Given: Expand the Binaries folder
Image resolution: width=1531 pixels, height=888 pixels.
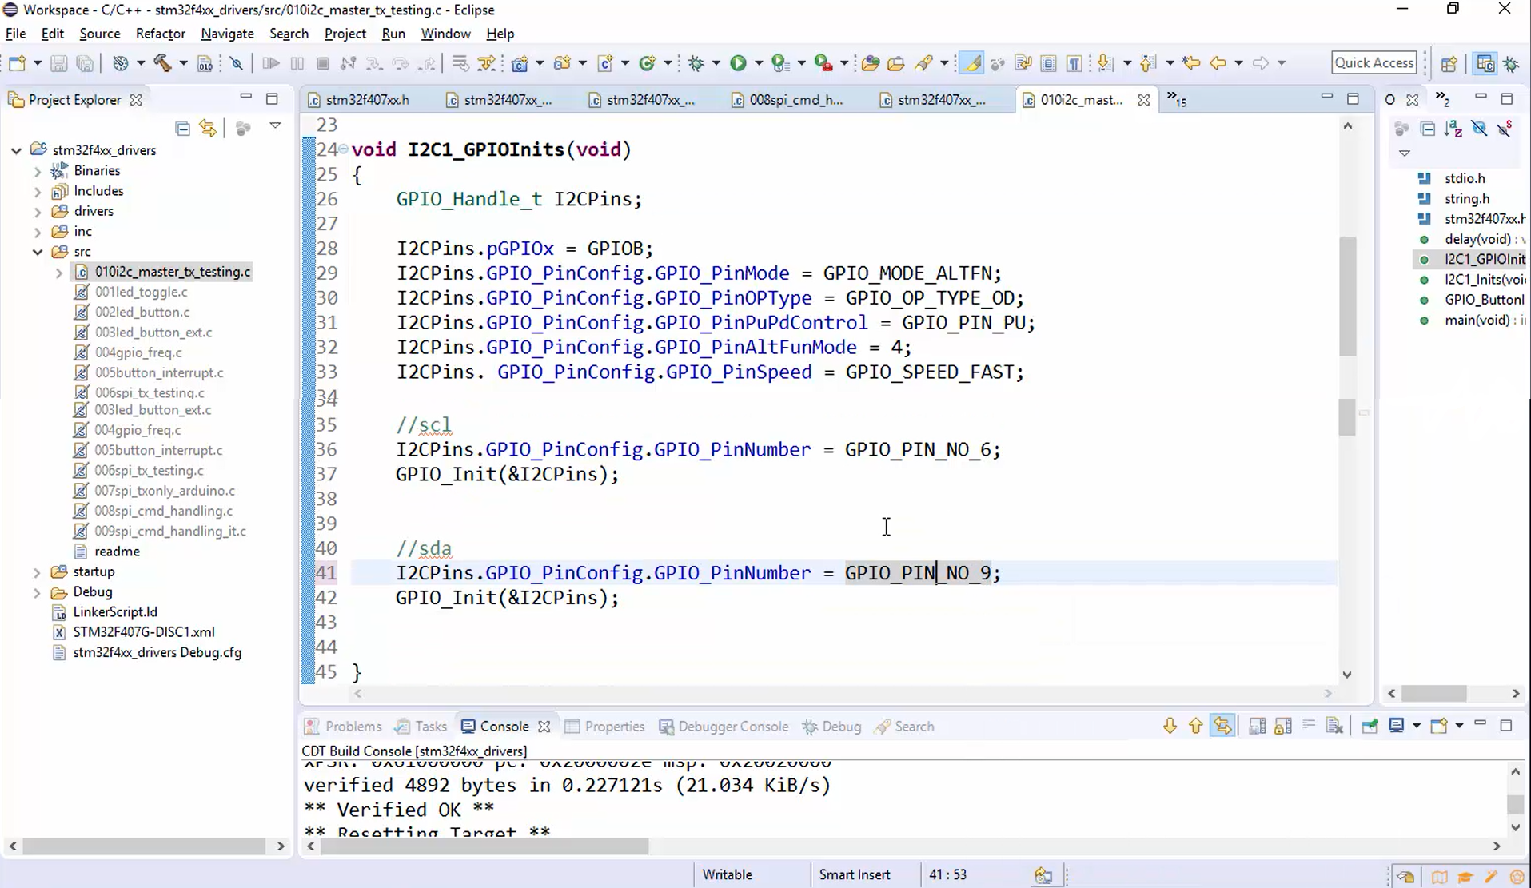Looking at the screenshot, I should tap(37, 171).
